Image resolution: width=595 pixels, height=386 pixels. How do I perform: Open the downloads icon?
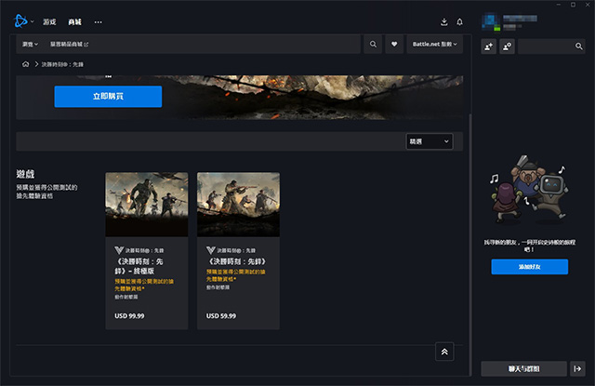pos(444,22)
